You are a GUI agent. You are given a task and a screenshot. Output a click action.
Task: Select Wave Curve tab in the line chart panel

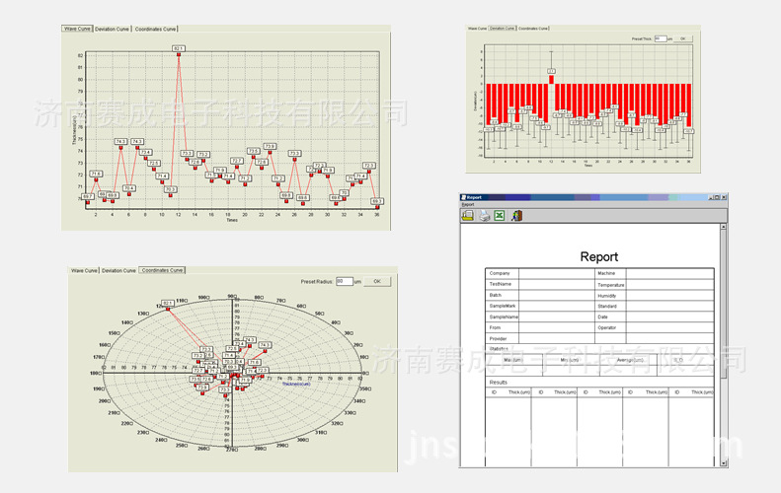coord(77,30)
